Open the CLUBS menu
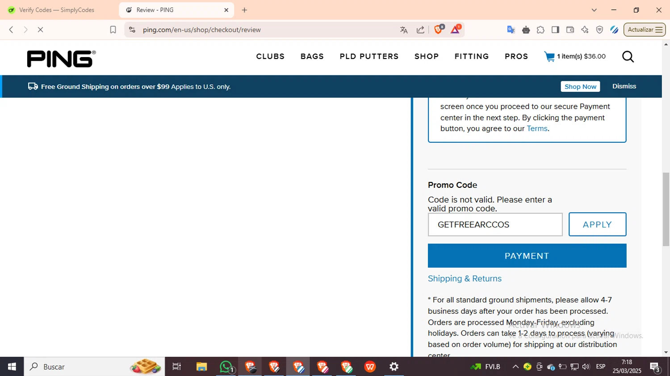Viewport: 670px width, 376px height. click(x=270, y=57)
